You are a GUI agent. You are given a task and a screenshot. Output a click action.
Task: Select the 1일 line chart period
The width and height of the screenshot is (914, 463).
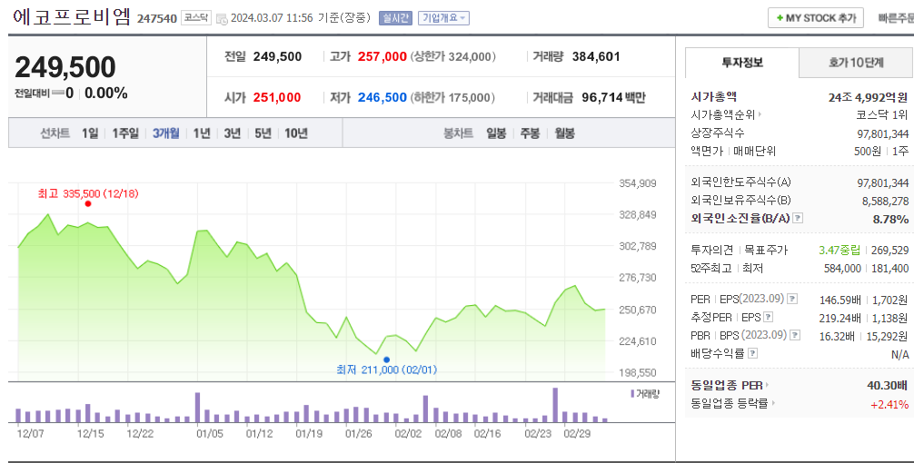[x=90, y=133]
